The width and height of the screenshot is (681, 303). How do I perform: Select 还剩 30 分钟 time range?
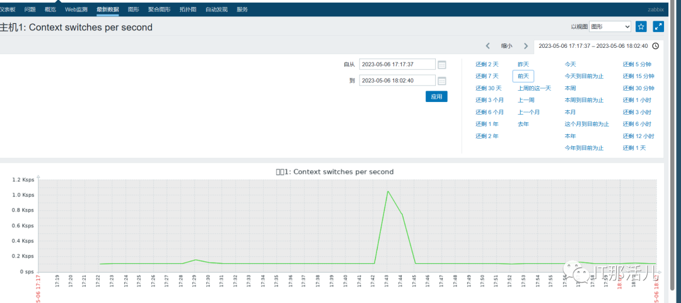[638, 88]
